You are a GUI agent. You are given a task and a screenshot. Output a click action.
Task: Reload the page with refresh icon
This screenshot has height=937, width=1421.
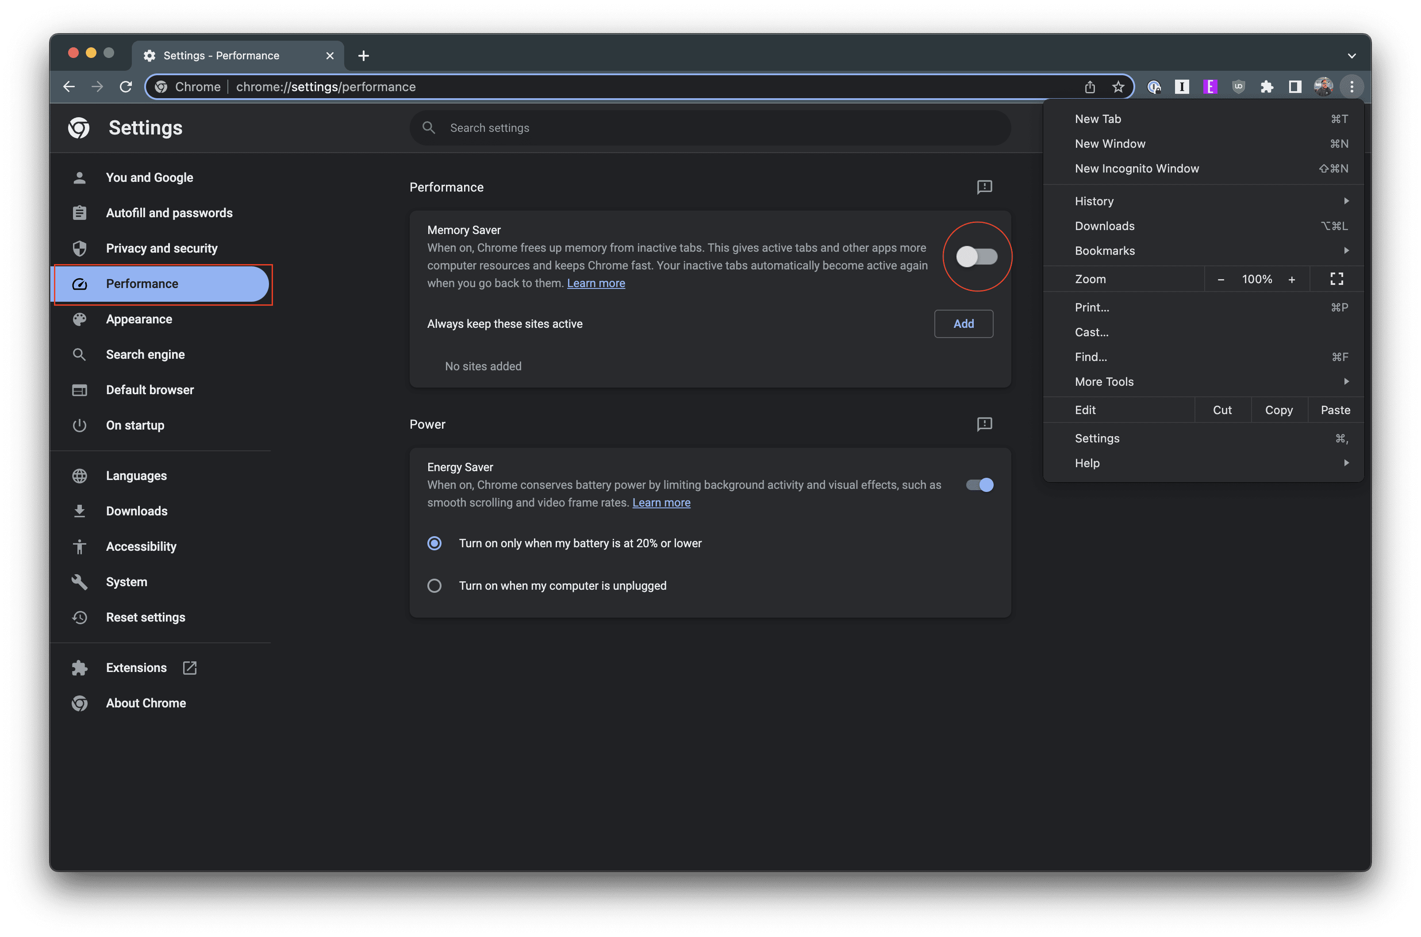126,87
